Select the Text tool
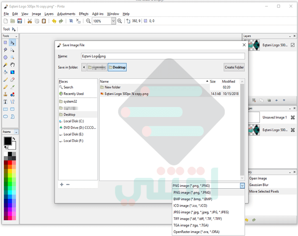The height and width of the screenshot is (236, 298). (x=5, y=102)
